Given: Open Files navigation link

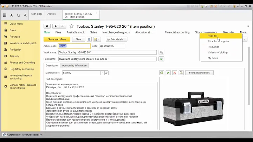Looking at the screenshot, I should point(58,32).
